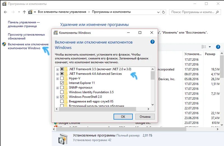The image size is (224, 146).
Task: Click the Programs window title bar icon
Action: click(x=4, y=4)
